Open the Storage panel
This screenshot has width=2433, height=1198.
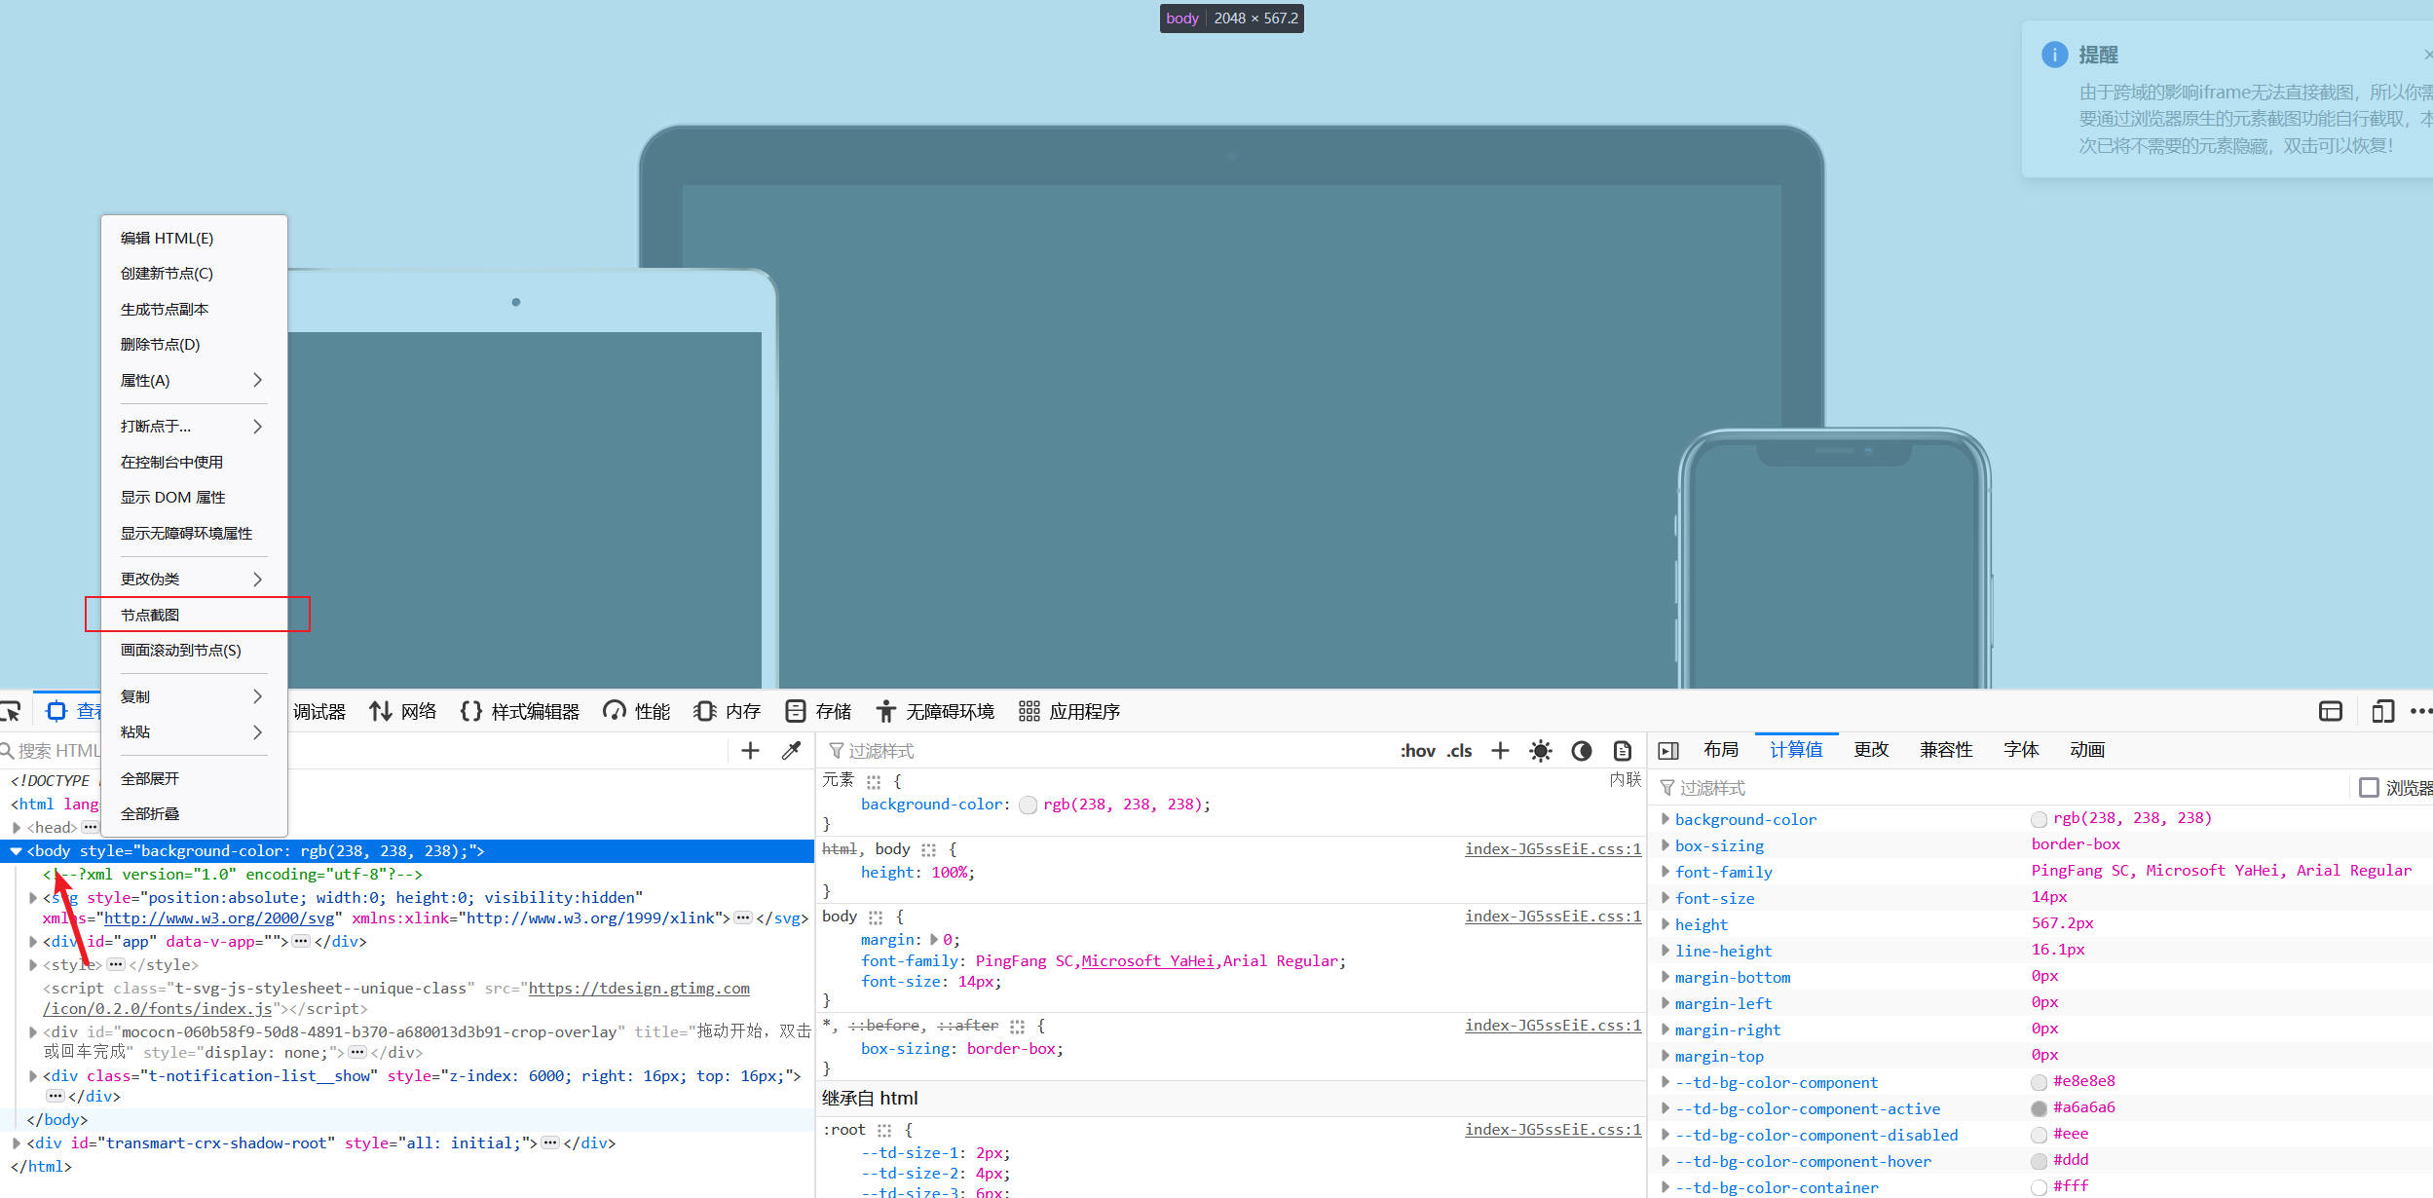coord(818,712)
